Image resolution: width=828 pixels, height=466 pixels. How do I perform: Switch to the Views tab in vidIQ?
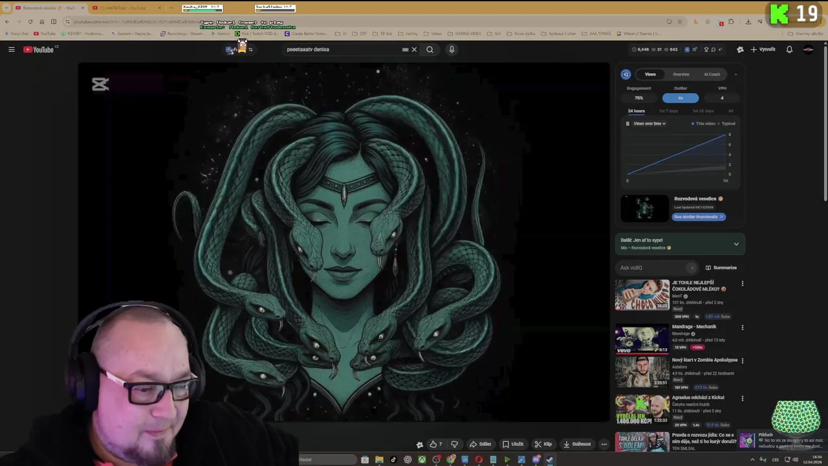click(x=650, y=74)
